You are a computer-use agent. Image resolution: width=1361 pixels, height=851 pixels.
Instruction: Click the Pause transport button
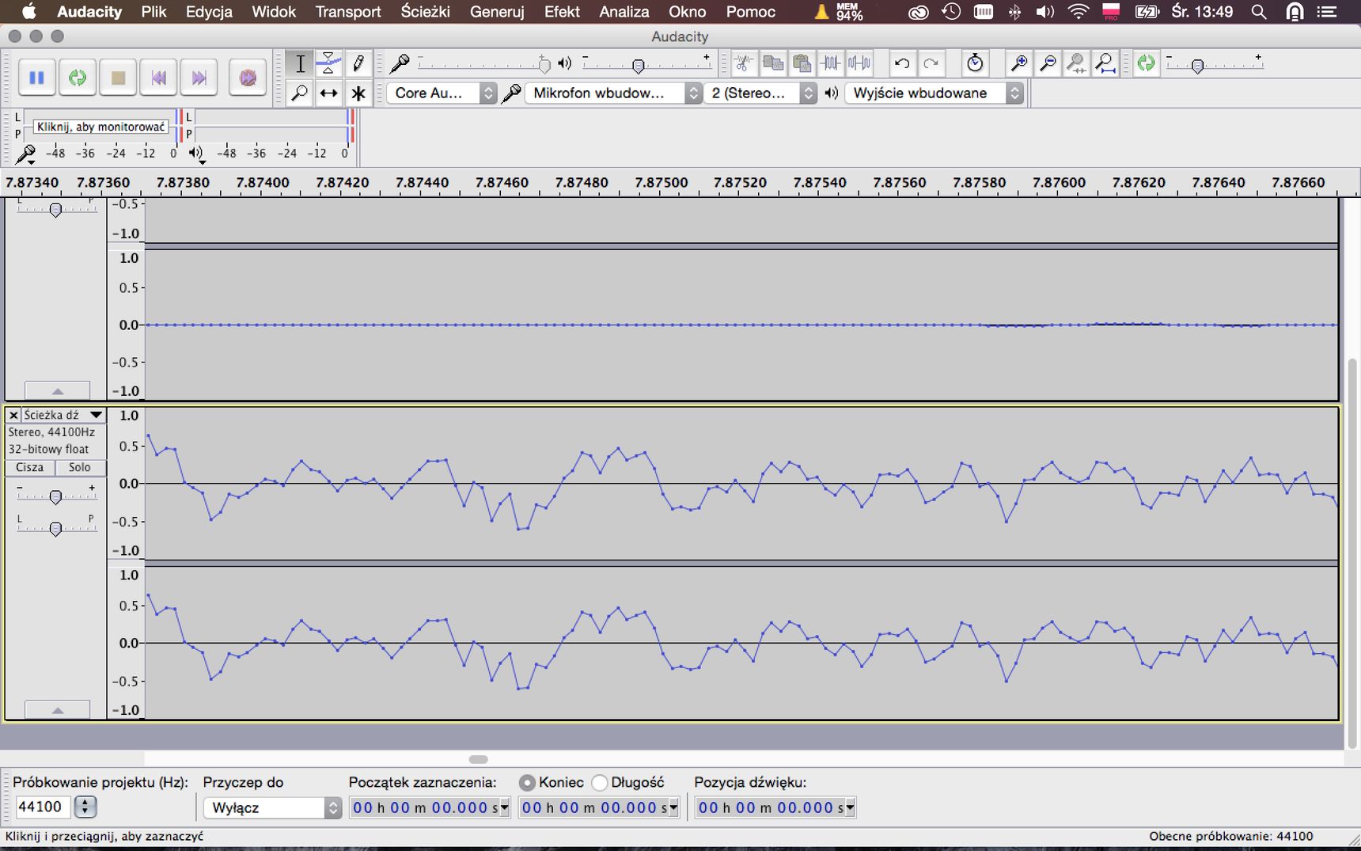pos(36,78)
